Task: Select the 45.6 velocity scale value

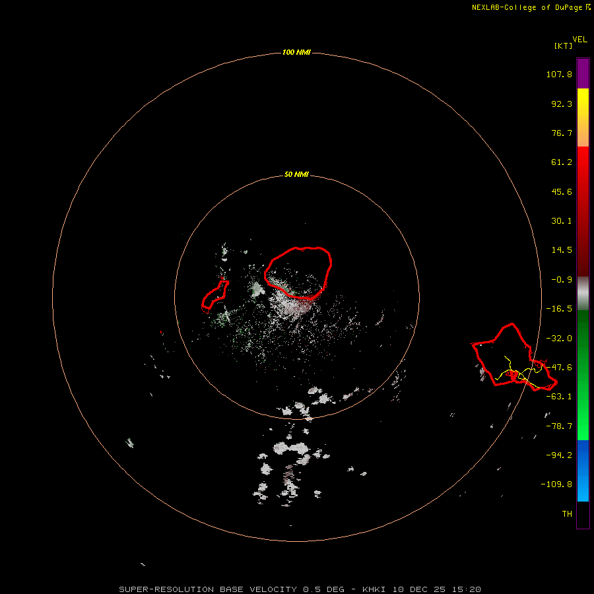Action: [562, 191]
